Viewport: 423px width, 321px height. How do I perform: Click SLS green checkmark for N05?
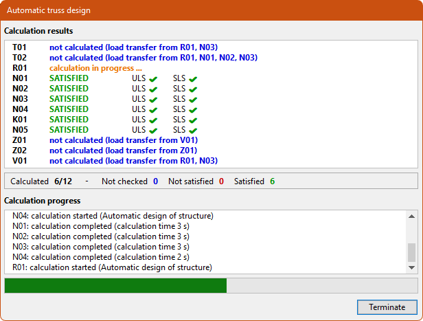tap(194, 130)
